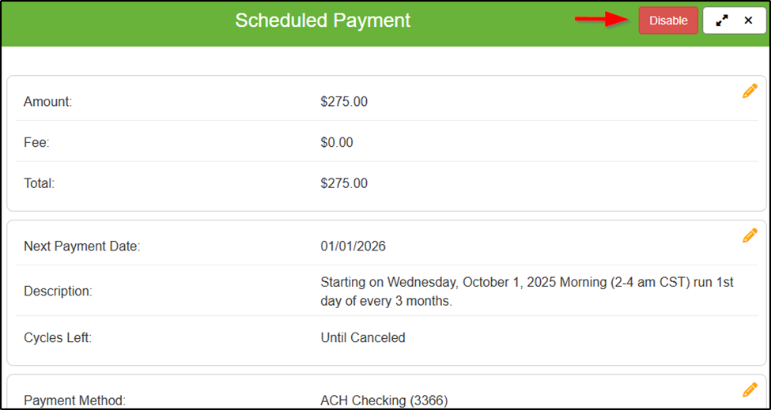The width and height of the screenshot is (771, 410).
Task: Select the Until Canceled value
Action: 363,338
